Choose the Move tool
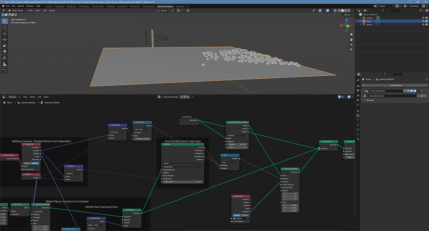 5,34
